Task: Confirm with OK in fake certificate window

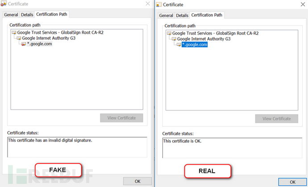Action: click(137, 181)
